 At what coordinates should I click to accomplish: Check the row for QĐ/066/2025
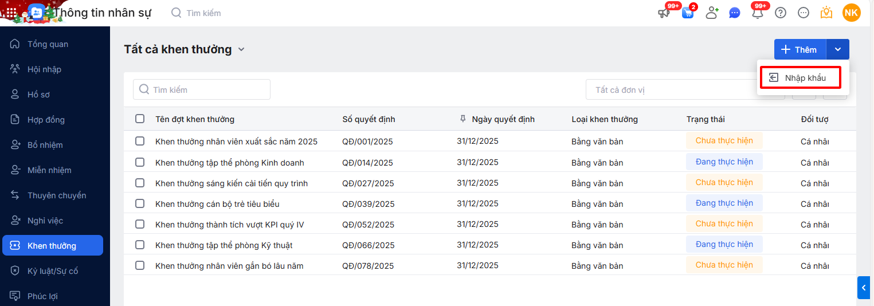coord(140,245)
